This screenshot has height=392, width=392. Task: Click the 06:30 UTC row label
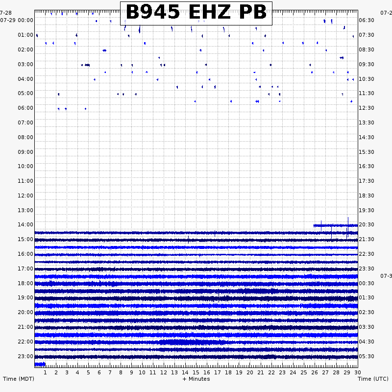pyautogui.click(x=367, y=20)
